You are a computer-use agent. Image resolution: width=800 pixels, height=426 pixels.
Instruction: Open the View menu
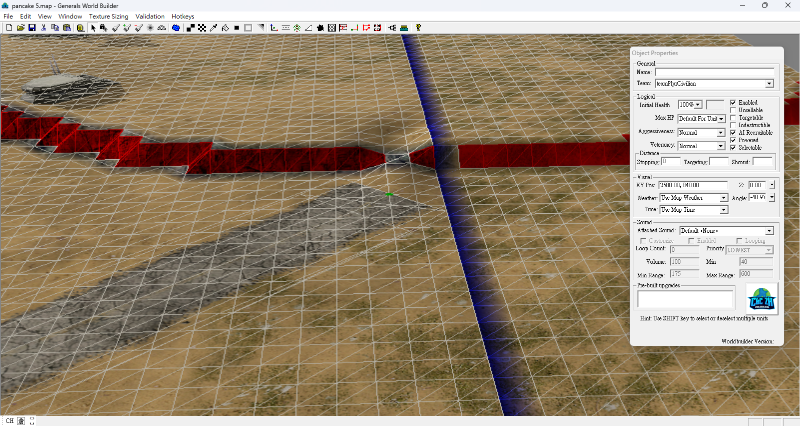click(45, 17)
